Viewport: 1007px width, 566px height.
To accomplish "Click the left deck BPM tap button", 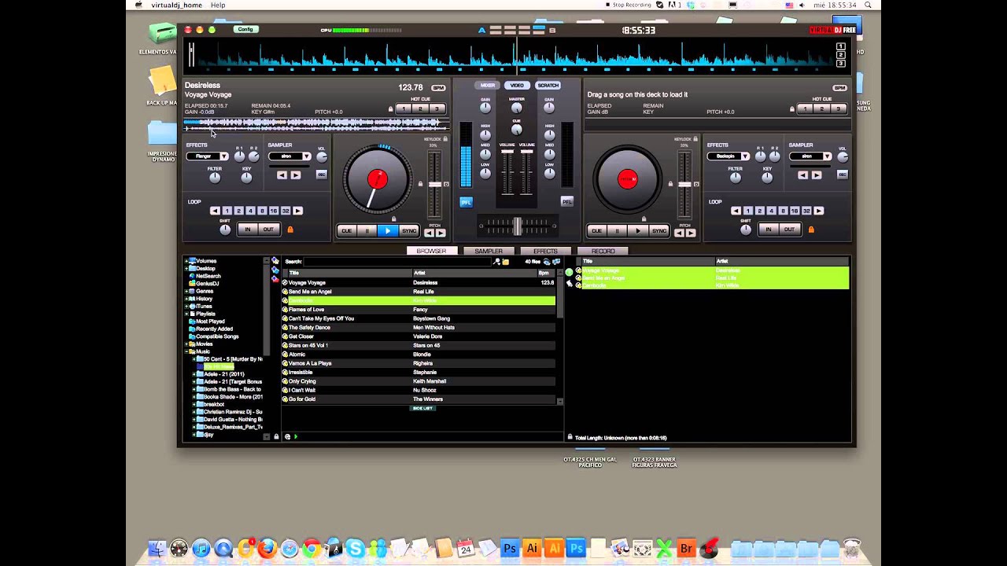I will pyautogui.click(x=438, y=88).
